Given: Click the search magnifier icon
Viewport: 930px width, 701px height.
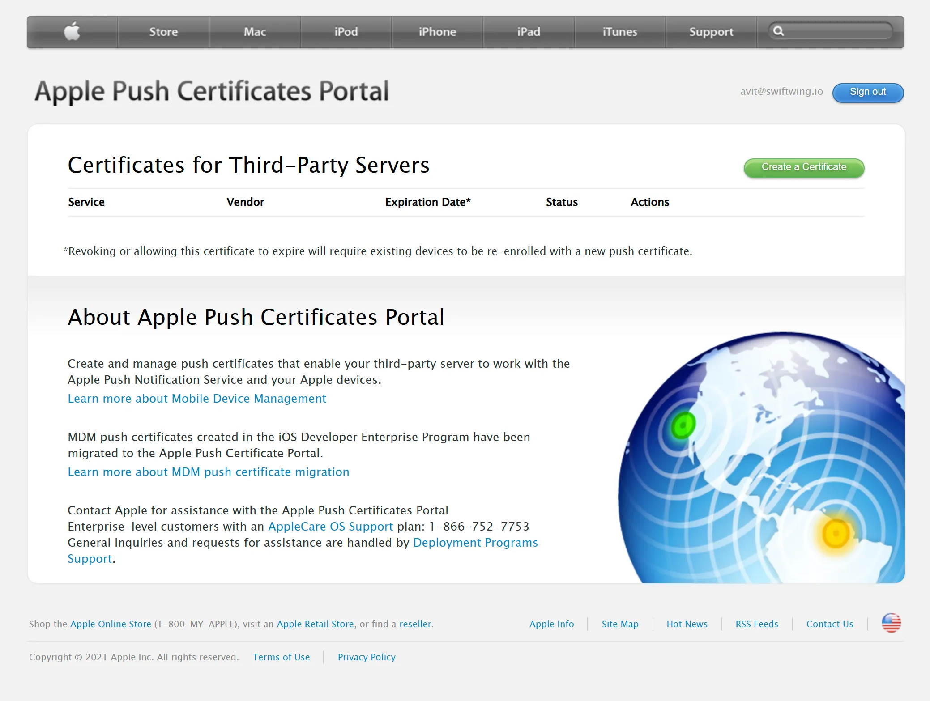Looking at the screenshot, I should tap(779, 31).
